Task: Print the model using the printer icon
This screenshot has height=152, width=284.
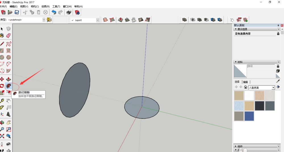Action: (69, 12)
